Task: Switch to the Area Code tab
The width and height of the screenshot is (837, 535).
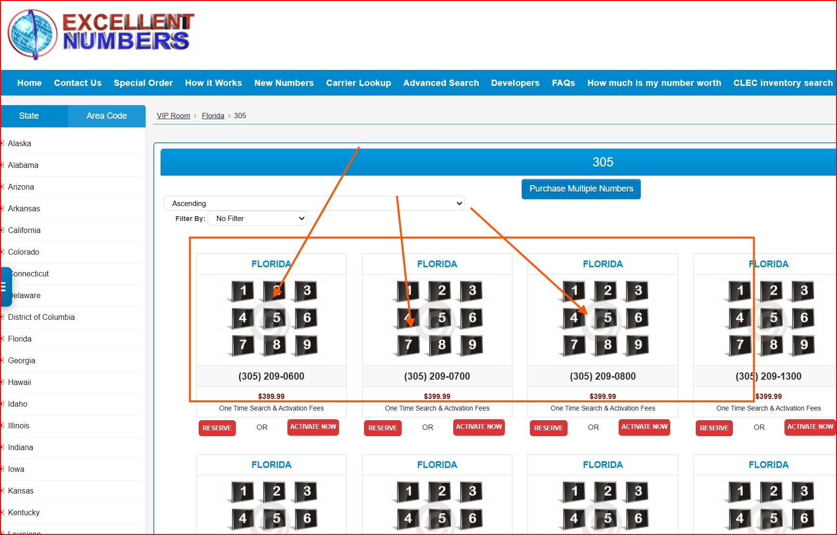Action: point(107,116)
